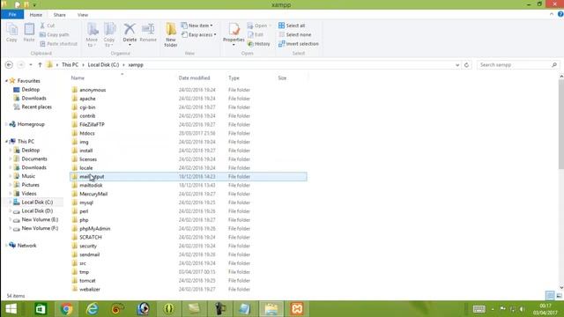This screenshot has width=564, height=317.
Task: Open address bar history dropdown
Action: point(457,65)
